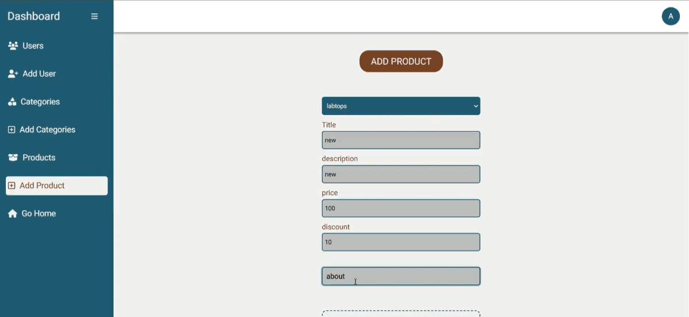
Task: Click the Add Product plus icon
Action: point(11,186)
